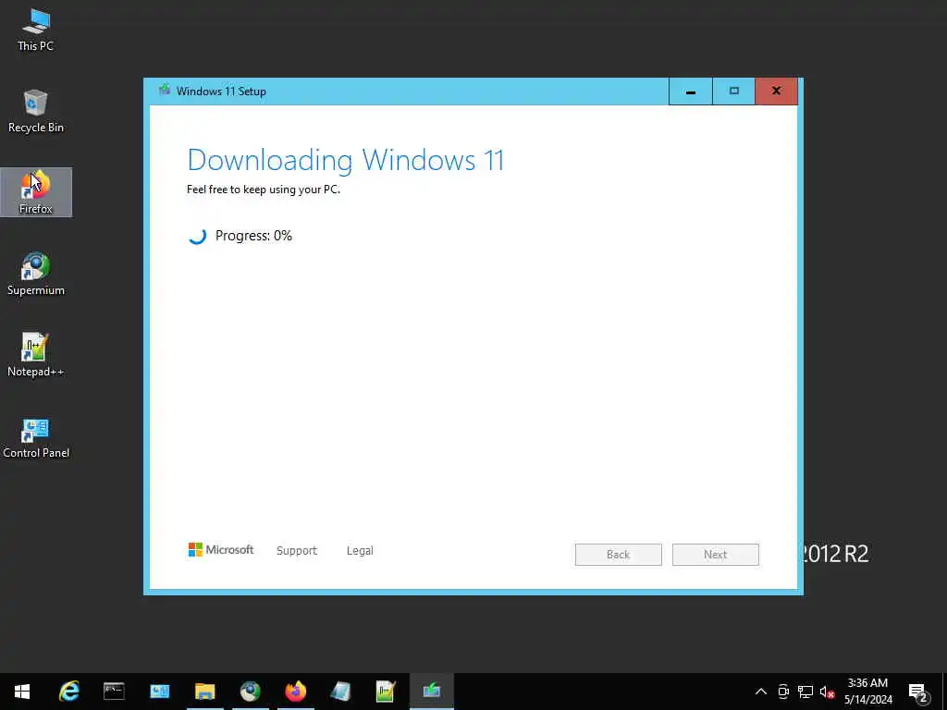The image size is (947, 710).
Task: Click the meet now tray icon
Action: click(783, 692)
